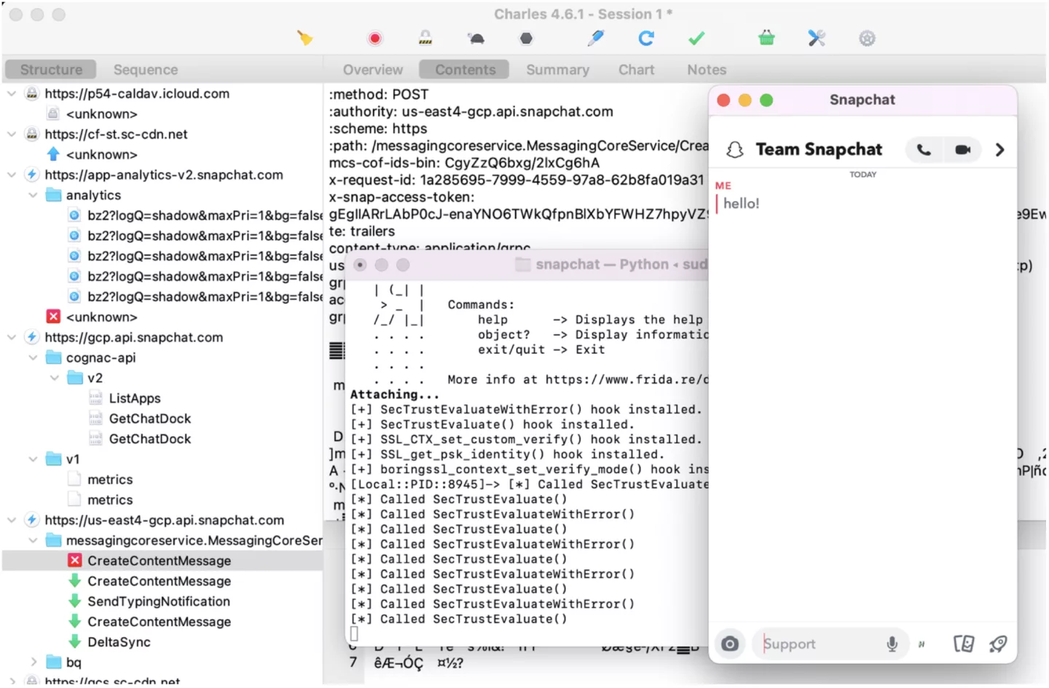
Task: Open the camera in Snapchat chat bar
Action: click(x=730, y=644)
